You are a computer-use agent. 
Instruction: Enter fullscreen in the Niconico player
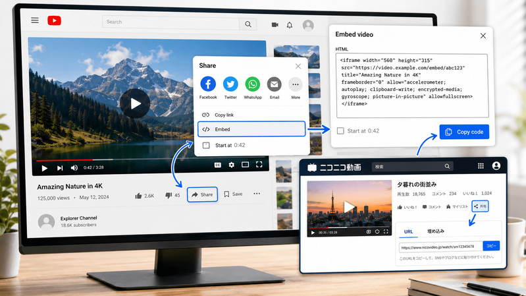point(386,231)
